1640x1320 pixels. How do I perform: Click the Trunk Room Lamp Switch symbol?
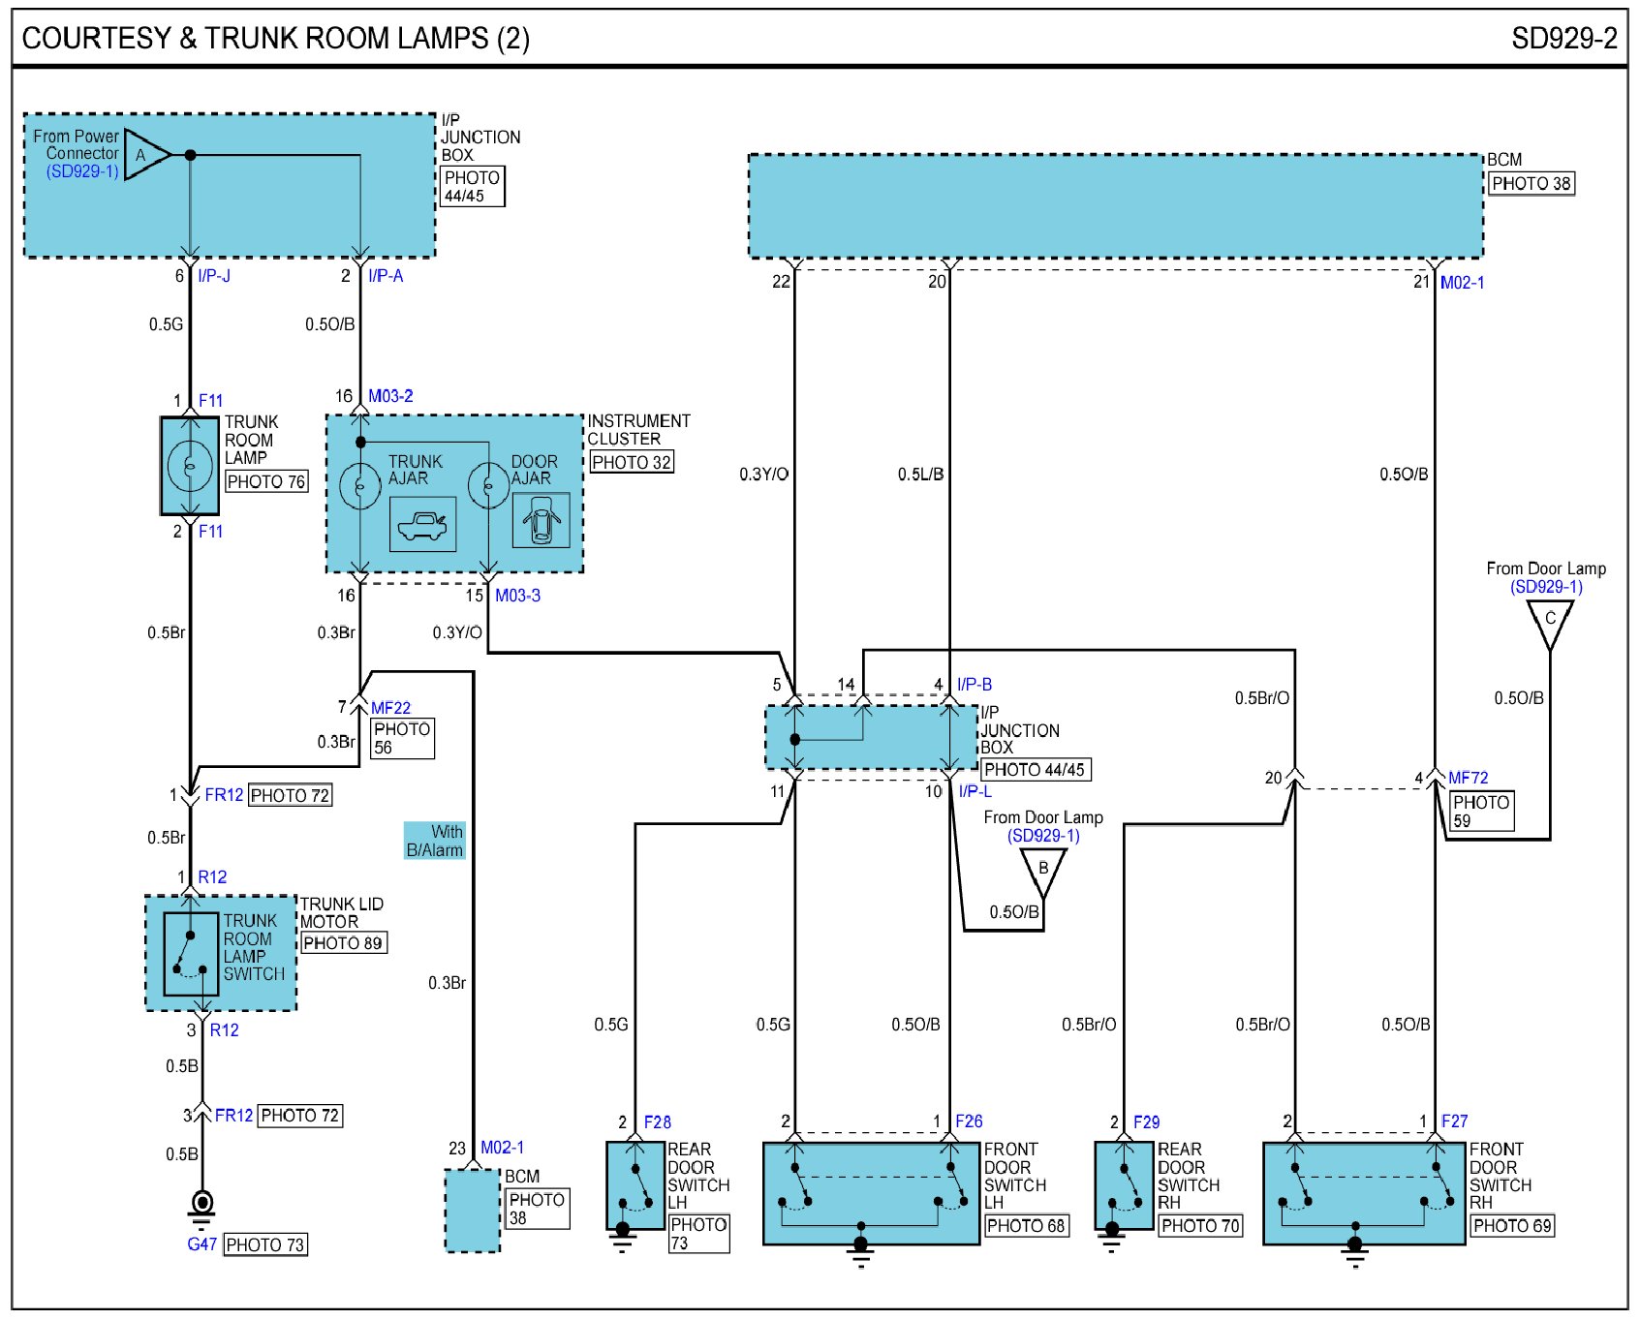191,954
